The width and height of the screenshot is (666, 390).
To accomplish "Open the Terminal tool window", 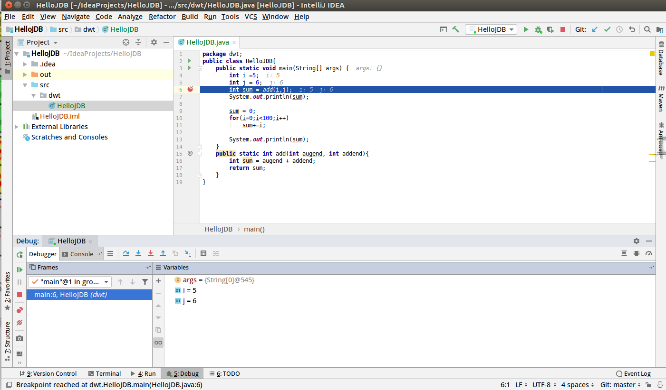I will click(x=105, y=373).
